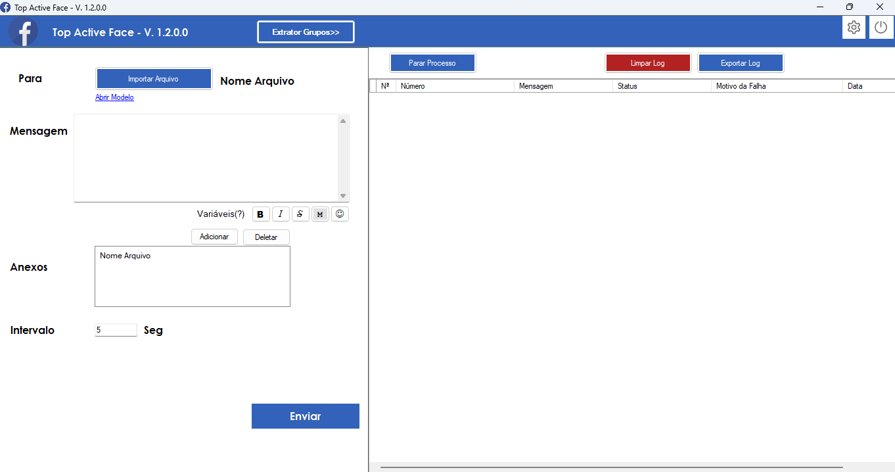895x472 pixels.
Task: Minimize the Top Active Face window
Action: click(821, 7)
